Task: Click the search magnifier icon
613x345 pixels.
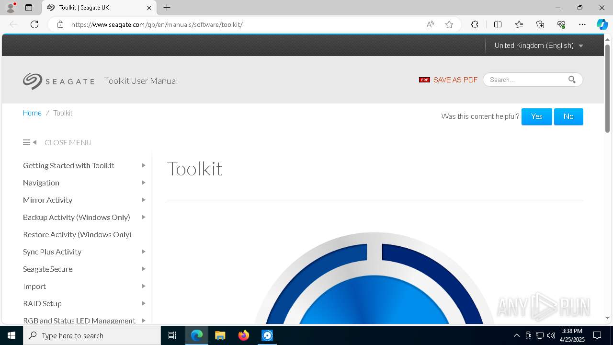Action: [x=572, y=80]
